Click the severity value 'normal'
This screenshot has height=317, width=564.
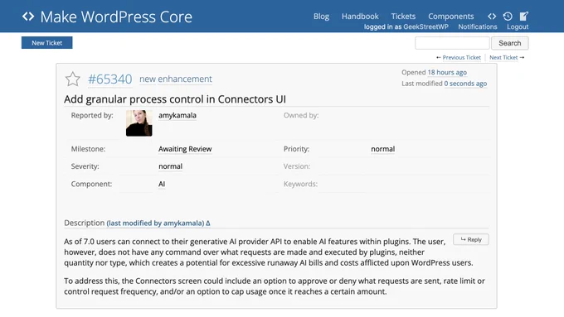pyautogui.click(x=171, y=166)
